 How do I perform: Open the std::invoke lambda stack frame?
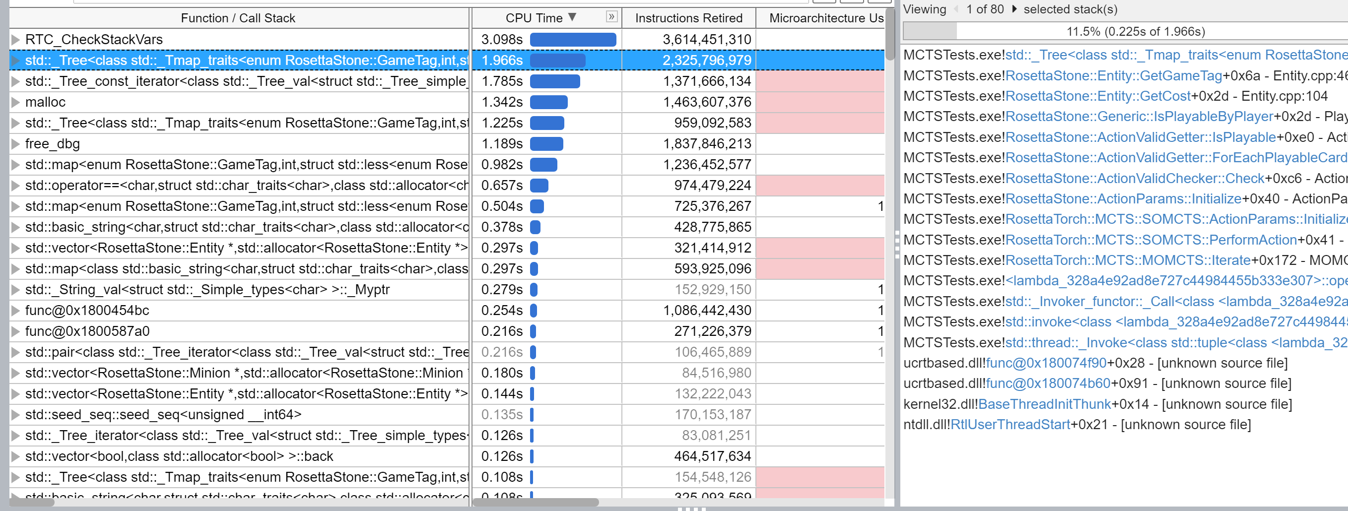(x=1176, y=321)
